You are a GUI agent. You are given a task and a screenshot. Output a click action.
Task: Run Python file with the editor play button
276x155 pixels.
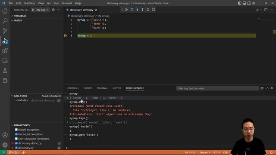click(257, 10)
